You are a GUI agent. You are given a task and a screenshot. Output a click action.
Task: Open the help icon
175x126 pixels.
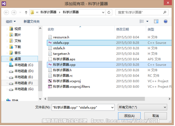(x=166, y=21)
